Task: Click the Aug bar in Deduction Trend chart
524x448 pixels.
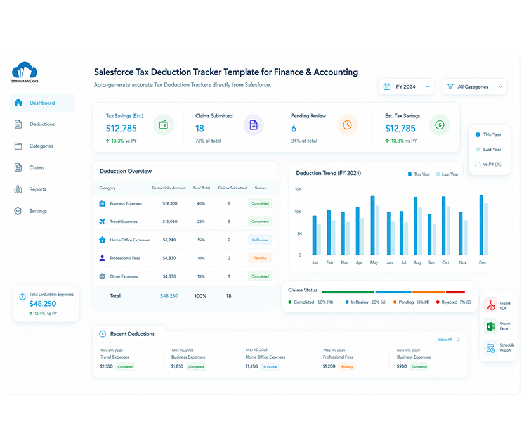Action: (416, 226)
